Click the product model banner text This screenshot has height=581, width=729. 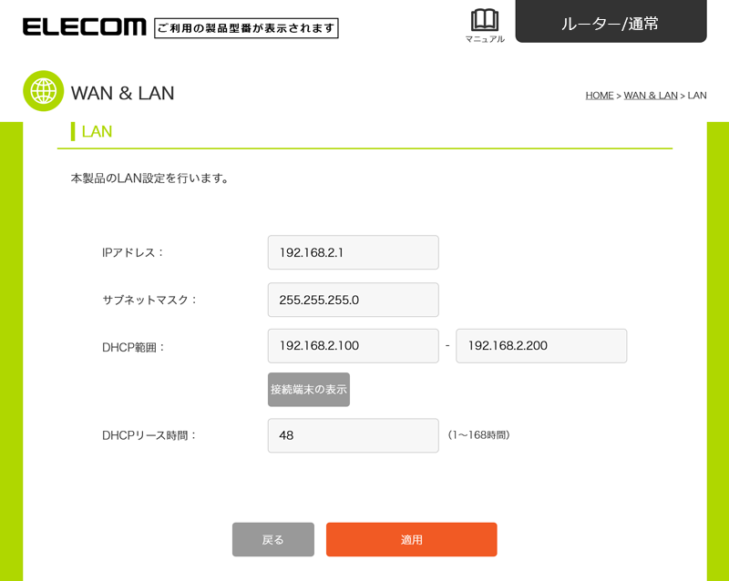point(246,28)
